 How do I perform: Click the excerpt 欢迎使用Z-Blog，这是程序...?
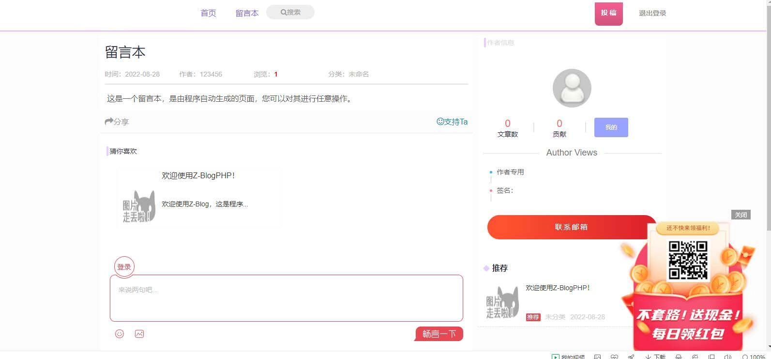[x=205, y=204]
